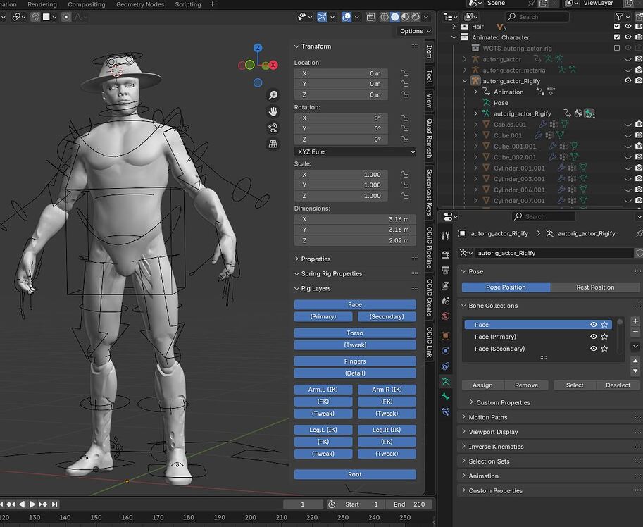Click the Root rig layer button
Viewport: 643px width, 527px height.
pos(355,474)
